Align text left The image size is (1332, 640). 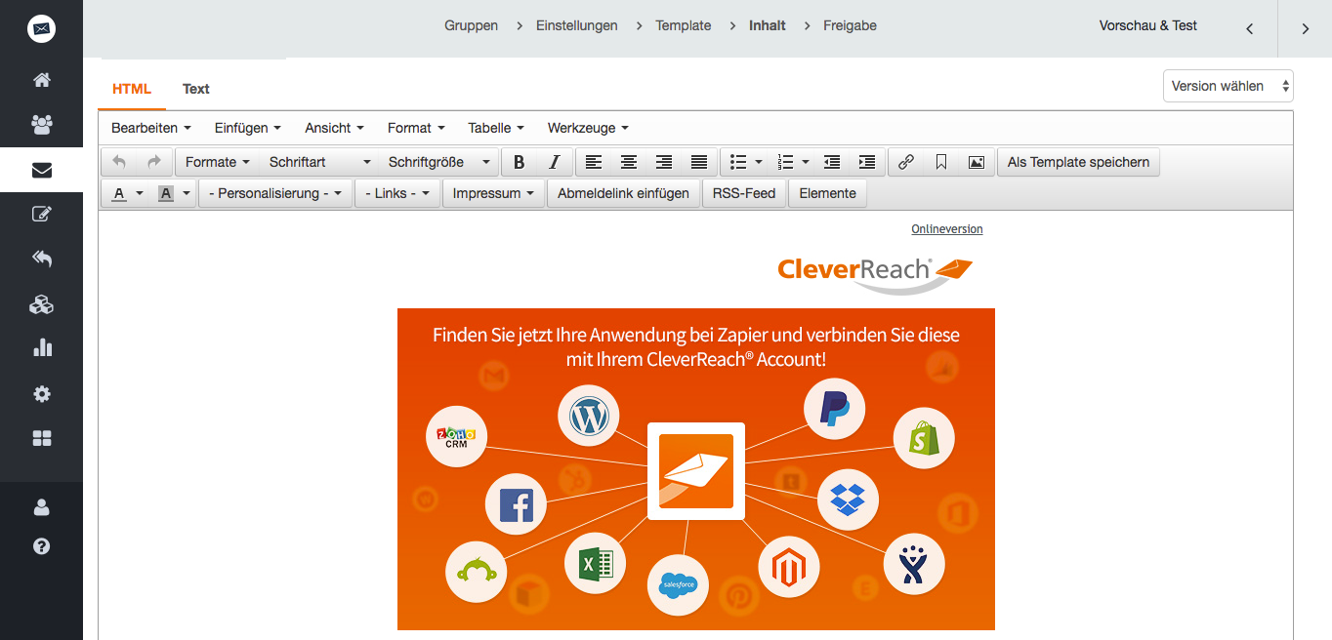point(594,162)
